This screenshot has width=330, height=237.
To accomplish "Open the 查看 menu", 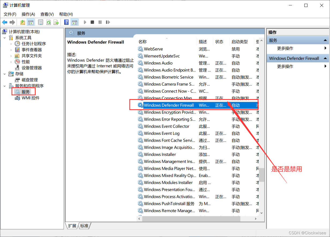I will point(47,14).
